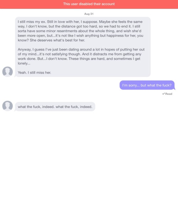
Task: Tap the red disabled account banner
Action: pyautogui.click(x=89, y=4)
